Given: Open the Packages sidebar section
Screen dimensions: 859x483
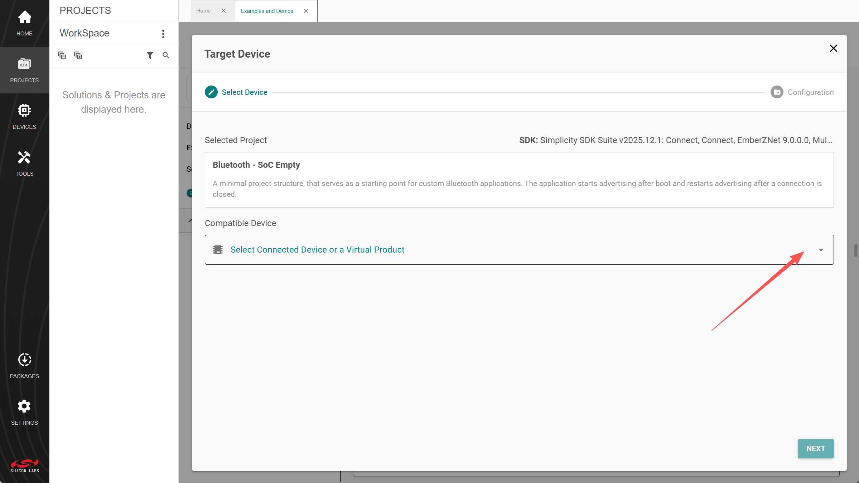Looking at the screenshot, I should 24,366.
